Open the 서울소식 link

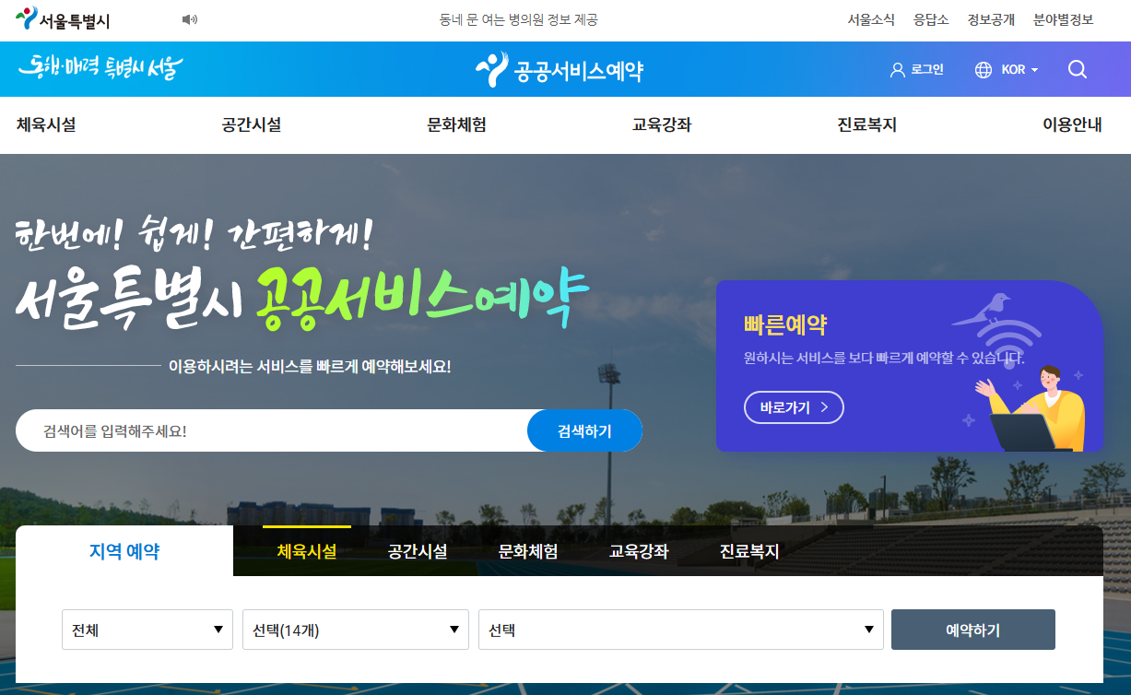point(871,19)
